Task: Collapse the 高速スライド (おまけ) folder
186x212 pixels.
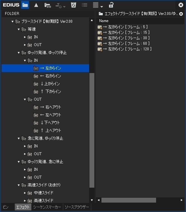Action: pyautogui.click(x=19, y=185)
